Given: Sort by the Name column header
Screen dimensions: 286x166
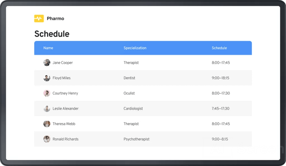Looking at the screenshot, I should pyautogui.click(x=48, y=48).
